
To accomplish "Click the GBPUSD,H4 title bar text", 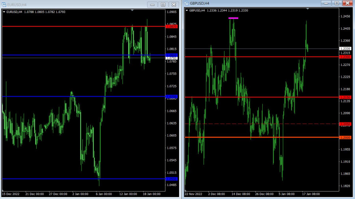I will click(x=200, y=3).
